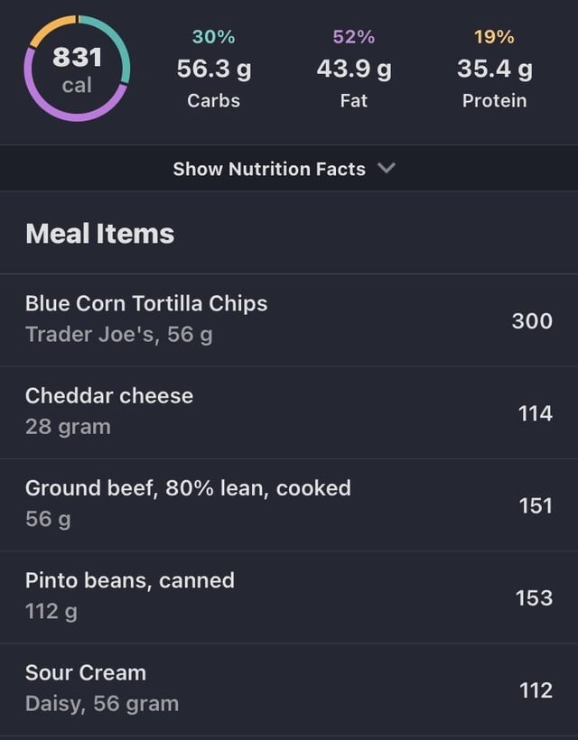The image size is (578, 740).
Task: Tap the 300 calorie count for chips
Action: pyautogui.click(x=532, y=320)
